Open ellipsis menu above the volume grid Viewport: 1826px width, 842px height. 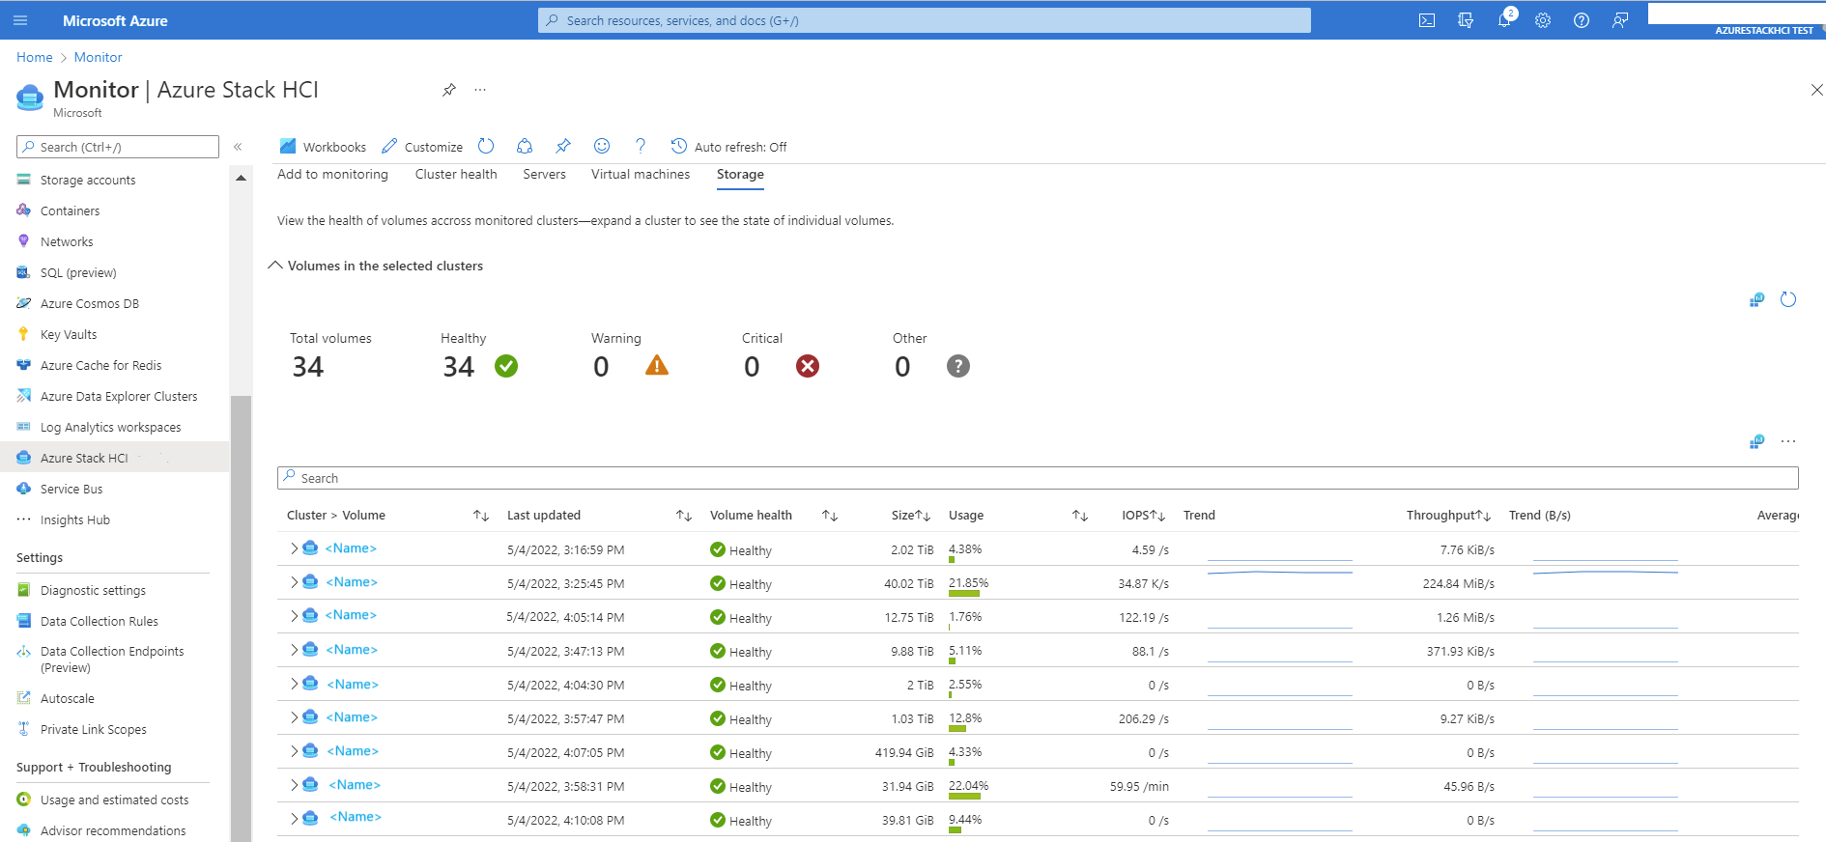(x=1788, y=441)
